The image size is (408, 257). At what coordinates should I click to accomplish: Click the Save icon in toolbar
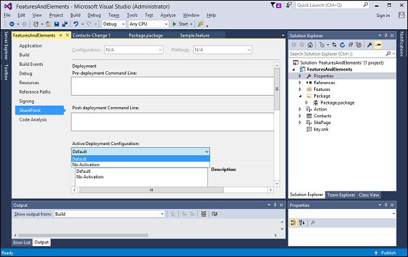coord(56,24)
